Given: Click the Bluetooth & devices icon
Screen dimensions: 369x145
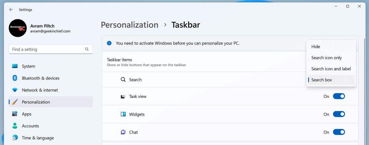Looking at the screenshot, I should click(15, 78).
